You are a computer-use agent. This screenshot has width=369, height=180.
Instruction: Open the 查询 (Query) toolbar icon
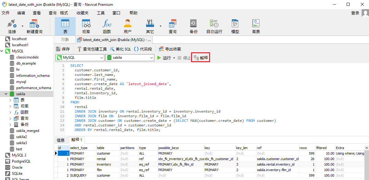pyautogui.click(x=173, y=26)
